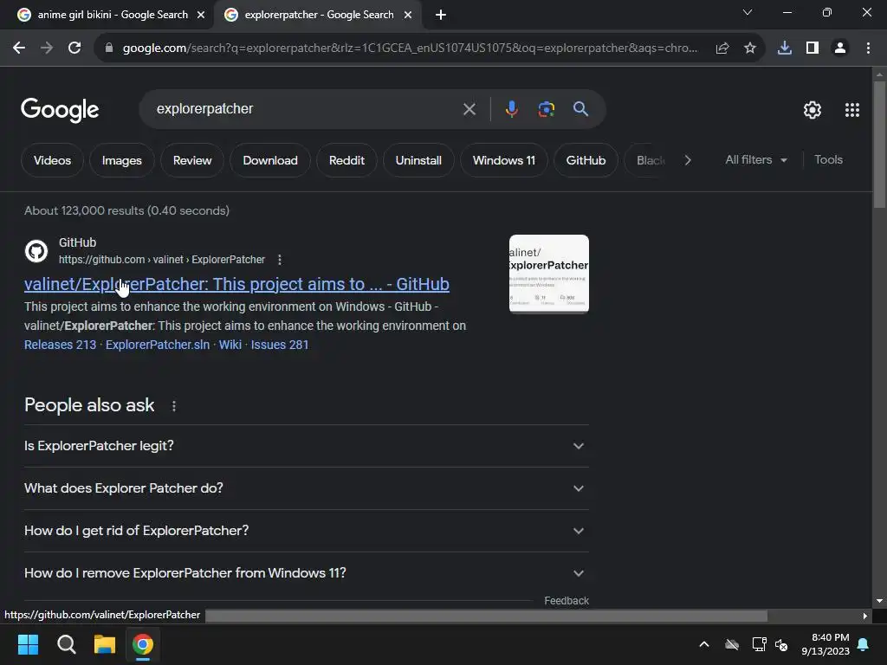887x665 pixels.
Task: Filter results by Images
Action: (121, 160)
